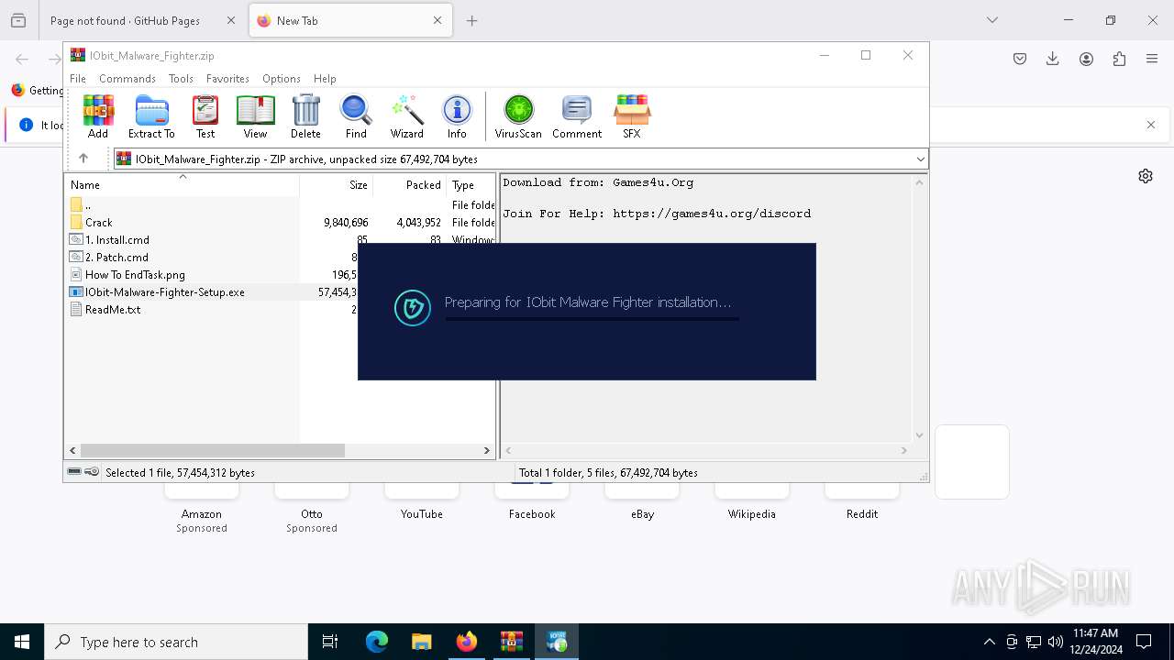This screenshot has width=1174, height=660.
Task: Open the Firefox extensions icon
Action: pos(1119,59)
